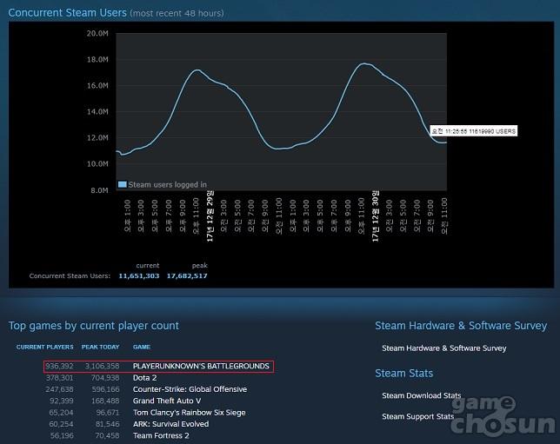Select Counter-Strike: Global Offensive in the list
Viewport: 560px width, 444px height.
[x=189, y=389]
